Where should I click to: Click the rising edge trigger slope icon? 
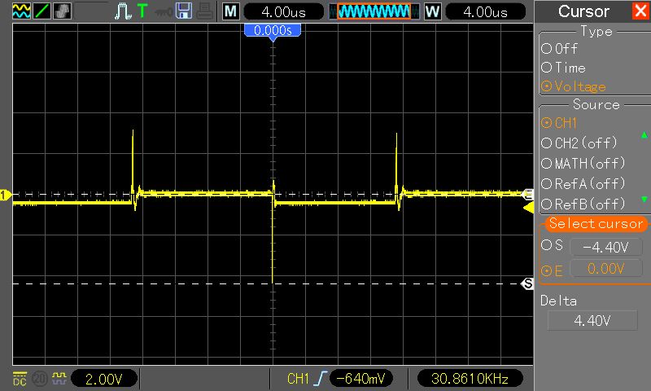321,379
